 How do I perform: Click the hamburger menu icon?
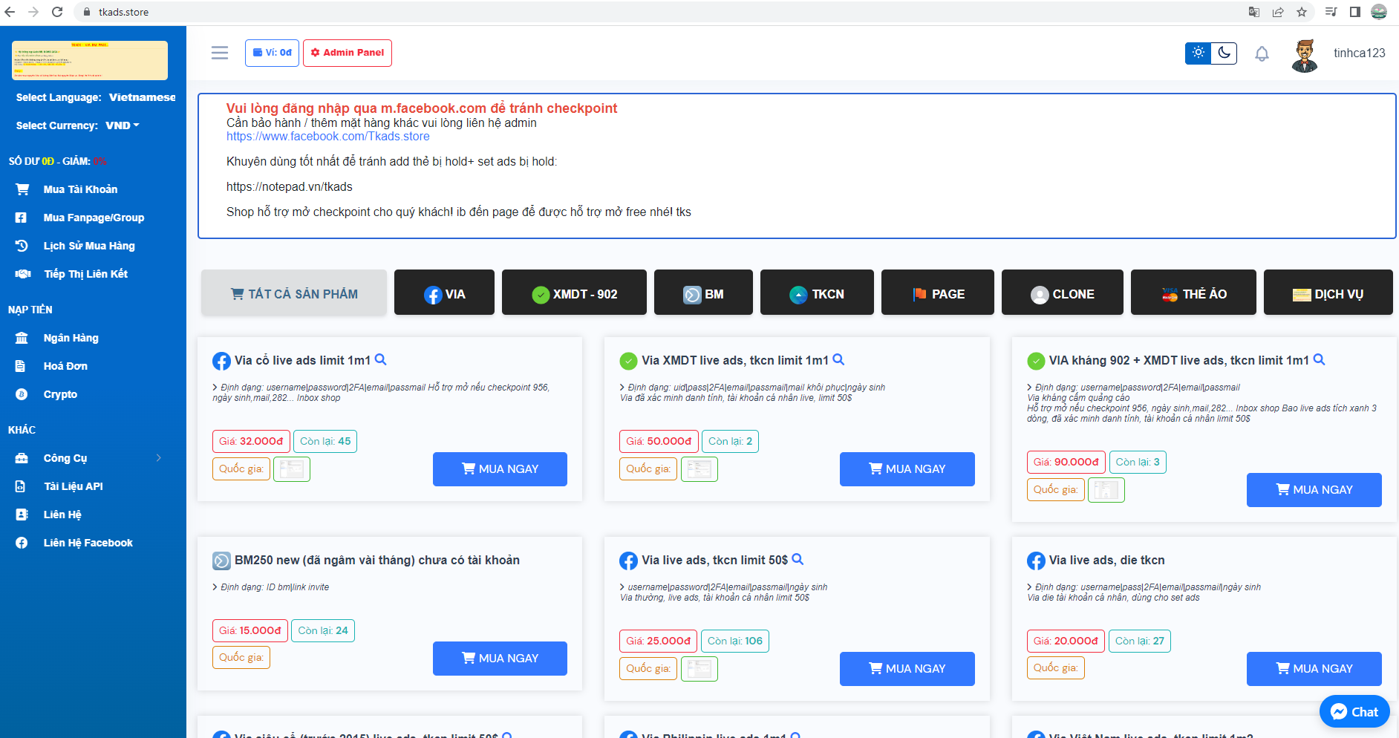point(220,53)
